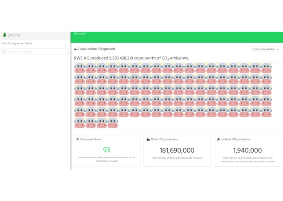Click the Germany label in green header

click(80, 33)
